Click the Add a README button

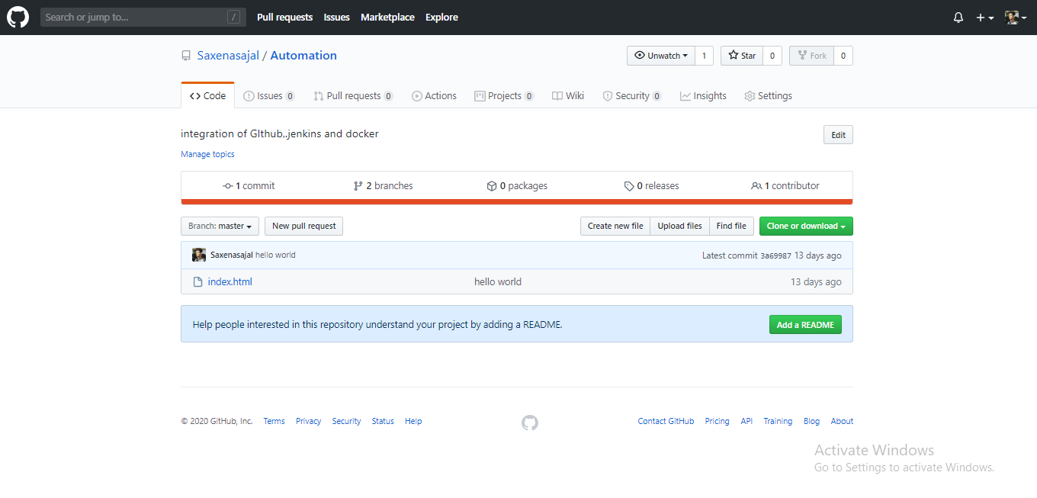[805, 324]
